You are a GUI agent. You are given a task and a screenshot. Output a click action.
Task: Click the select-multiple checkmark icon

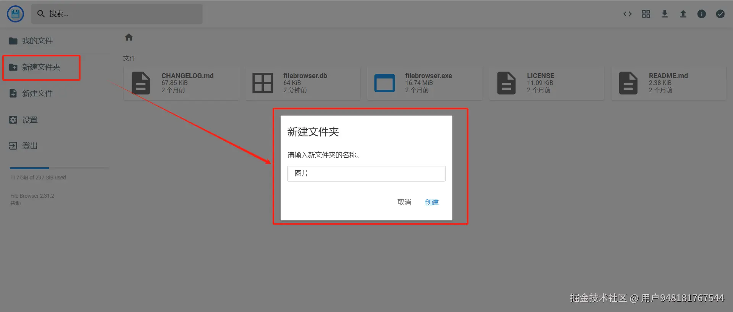click(x=720, y=14)
